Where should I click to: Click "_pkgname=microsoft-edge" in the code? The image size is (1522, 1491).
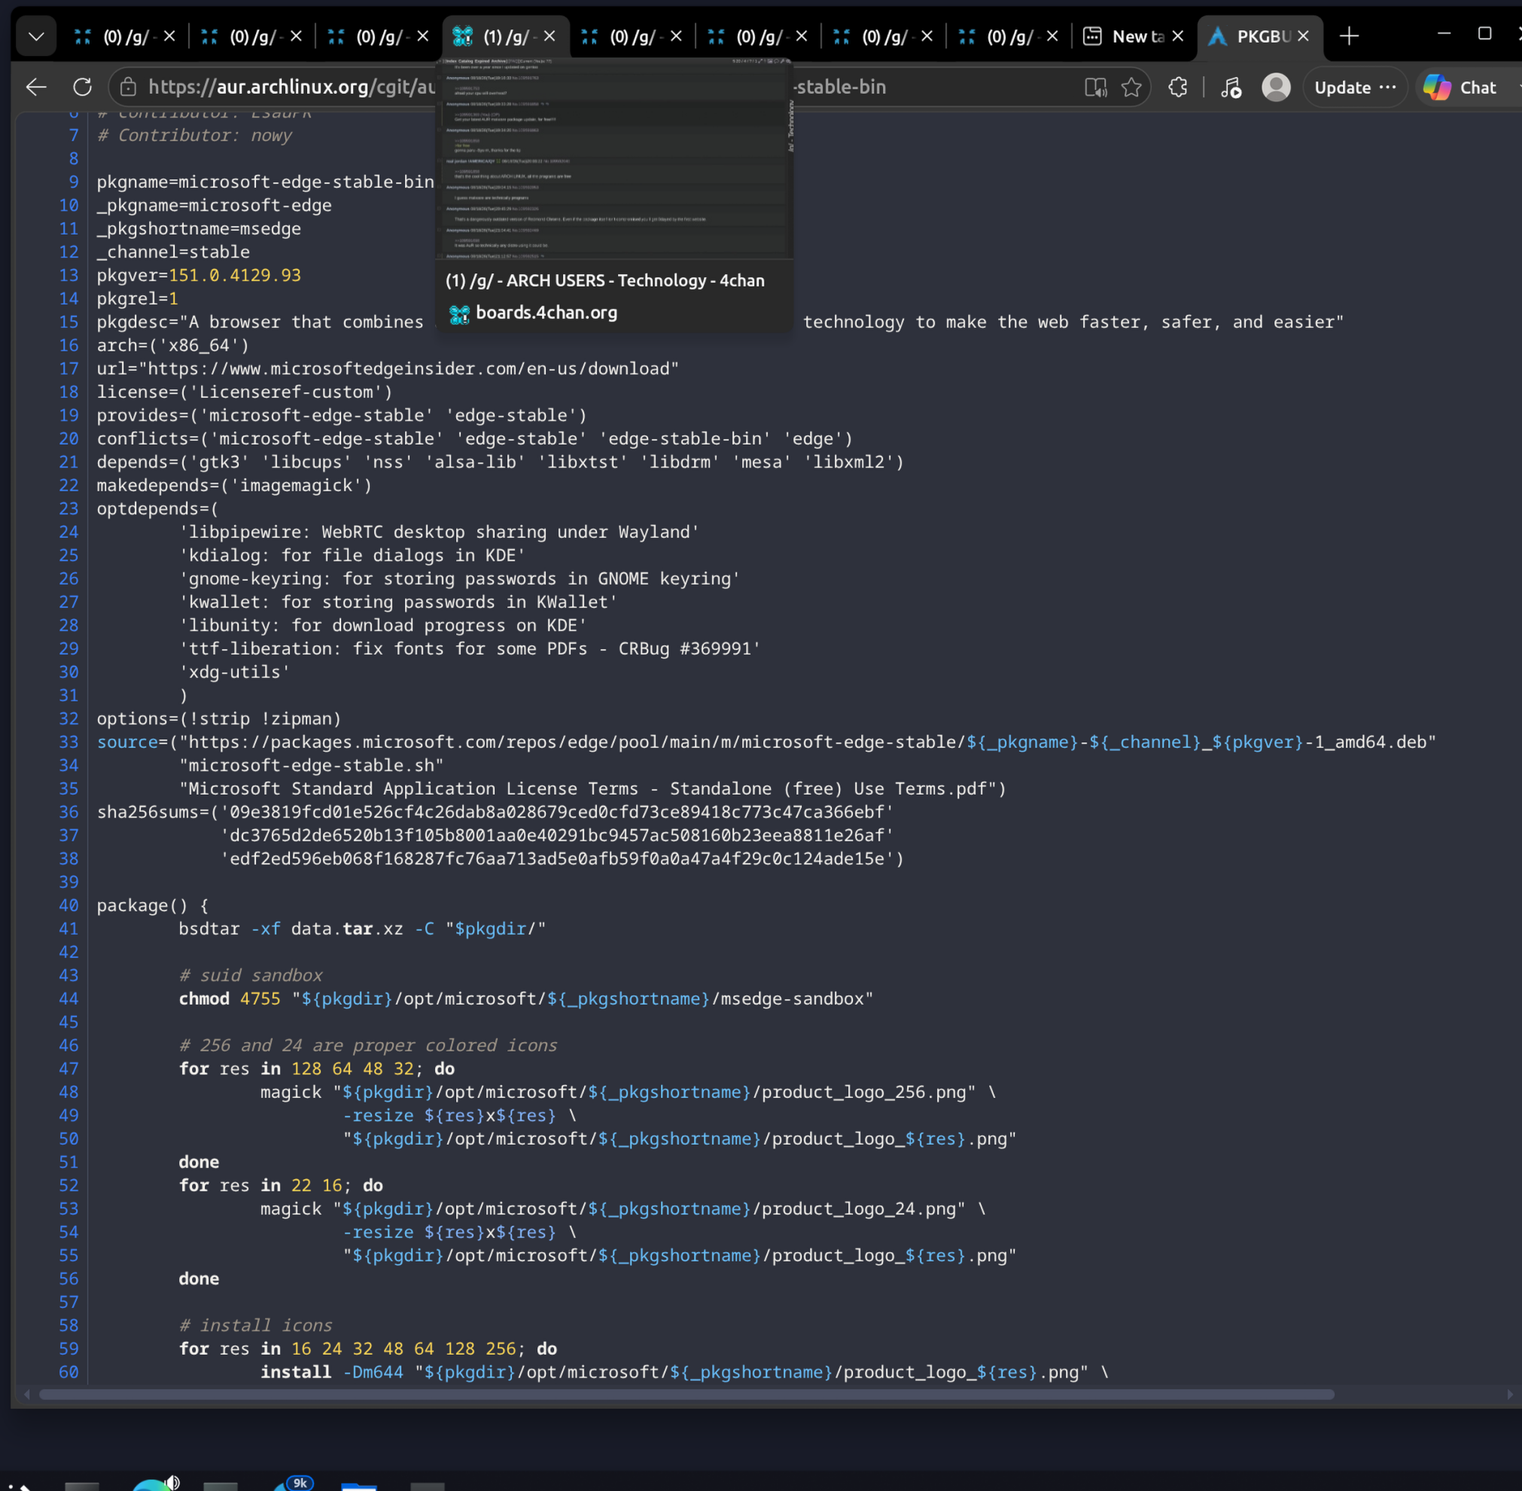click(x=215, y=205)
